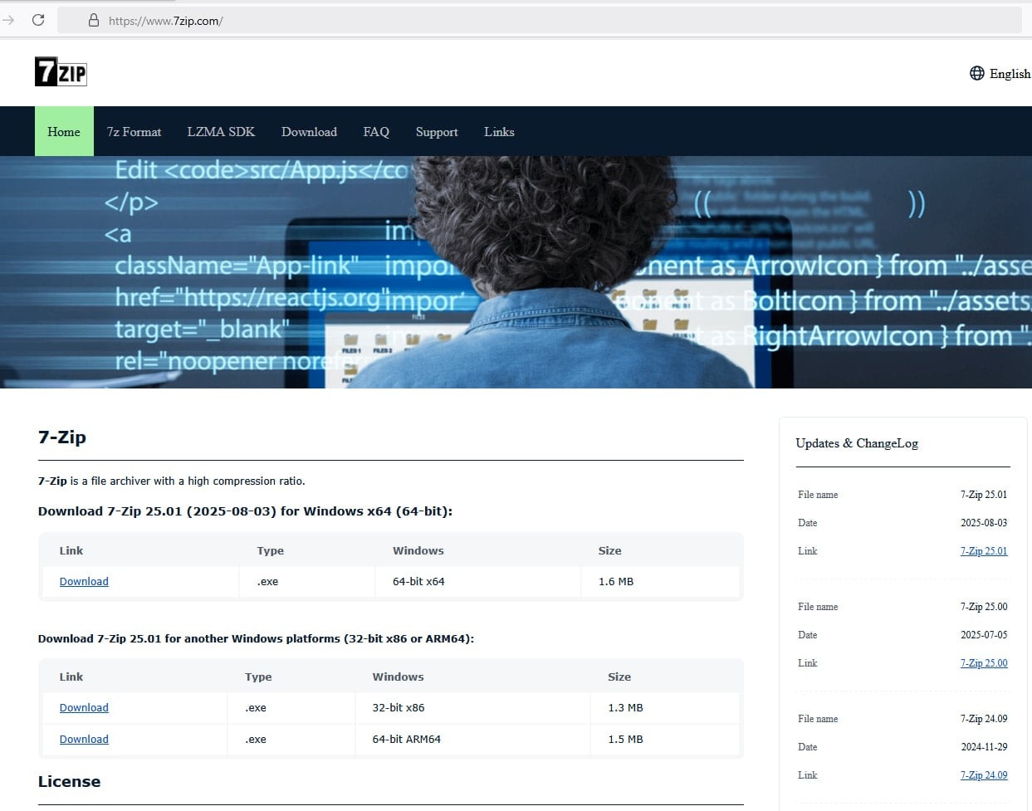Screen dimensions: 1032x811
Task: Open the 7-Zip 25.01 changelog link
Action: (984, 550)
